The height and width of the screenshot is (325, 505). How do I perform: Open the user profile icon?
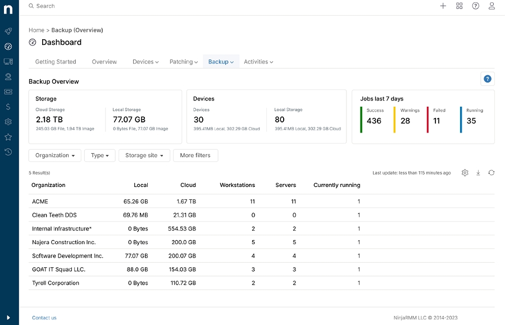[492, 6]
